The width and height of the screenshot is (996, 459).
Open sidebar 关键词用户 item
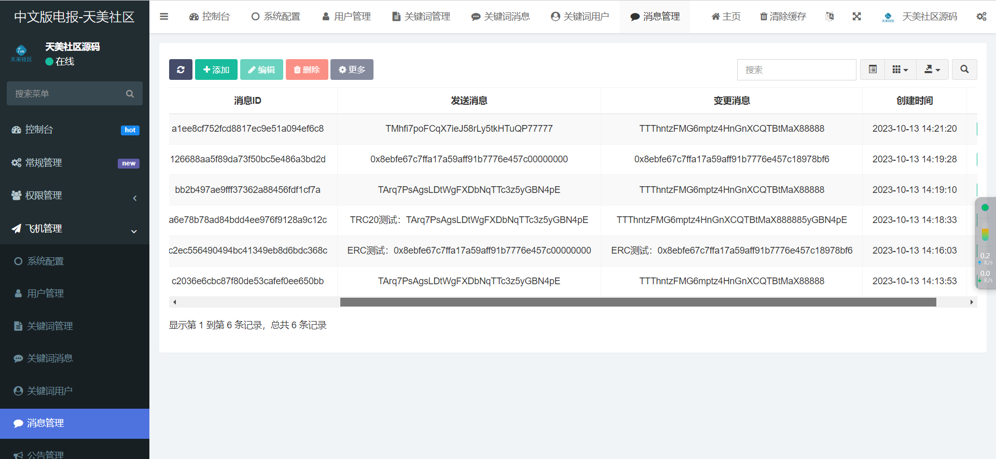tap(75, 391)
